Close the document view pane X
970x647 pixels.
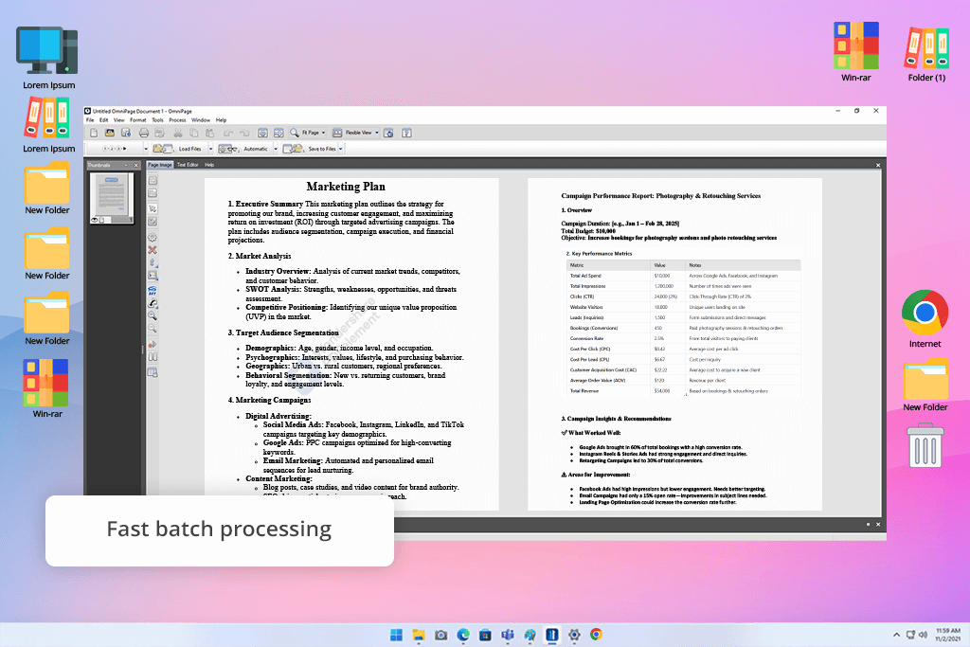click(x=878, y=165)
